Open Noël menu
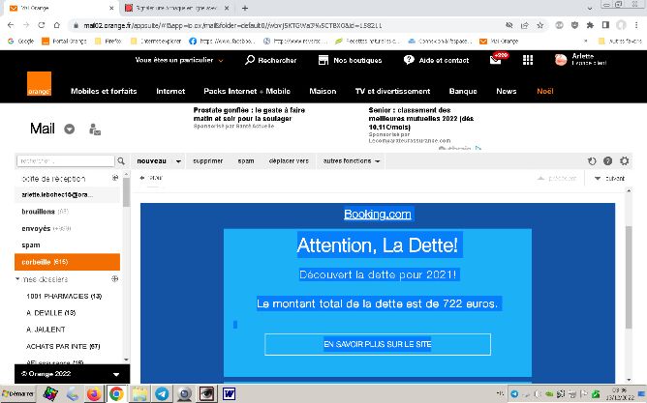Image resolution: width=647 pixels, height=403 pixels. [545, 91]
